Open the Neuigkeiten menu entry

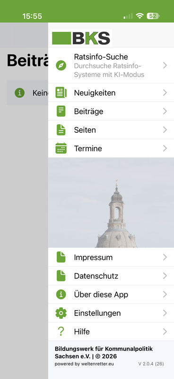(x=111, y=92)
